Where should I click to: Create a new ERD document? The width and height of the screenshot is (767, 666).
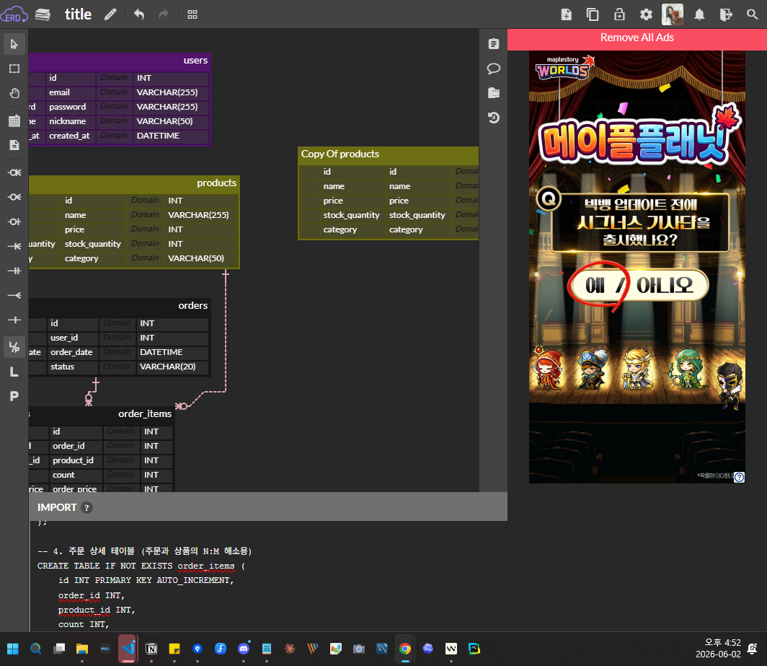coord(567,14)
